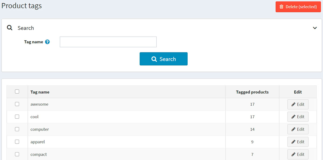Click the Delete (selected) button
Image resolution: width=323 pixels, height=160 pixels.
click(298, 7)
